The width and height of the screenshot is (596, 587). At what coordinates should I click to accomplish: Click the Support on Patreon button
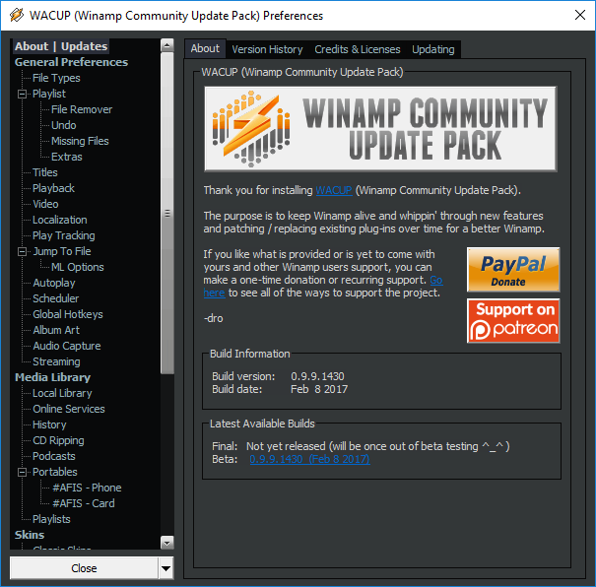513,321
